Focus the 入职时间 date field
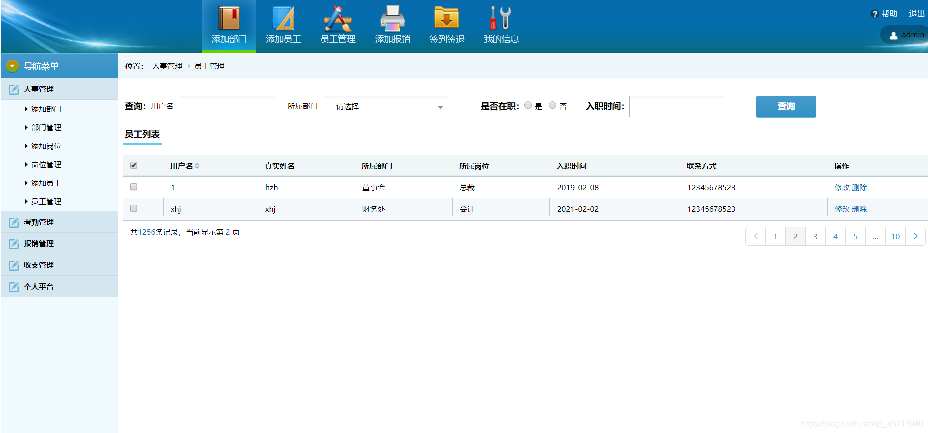This screenshot has width=928, height=433. 677,106
